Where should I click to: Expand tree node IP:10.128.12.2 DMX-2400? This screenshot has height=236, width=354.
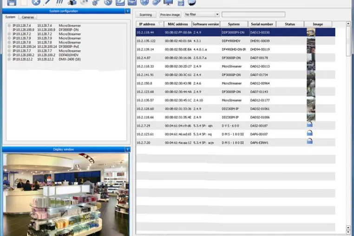tap(9, 59)
